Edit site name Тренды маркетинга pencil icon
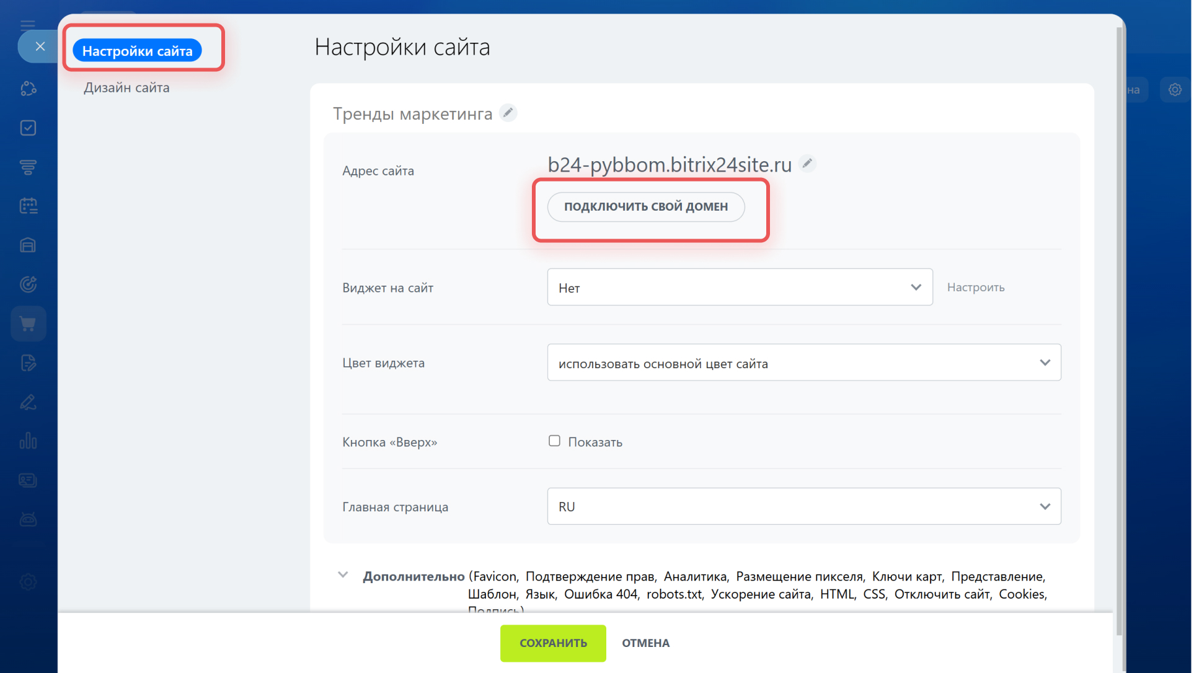Viewport: 1194px width, 673px height. [x=508, y=113]
